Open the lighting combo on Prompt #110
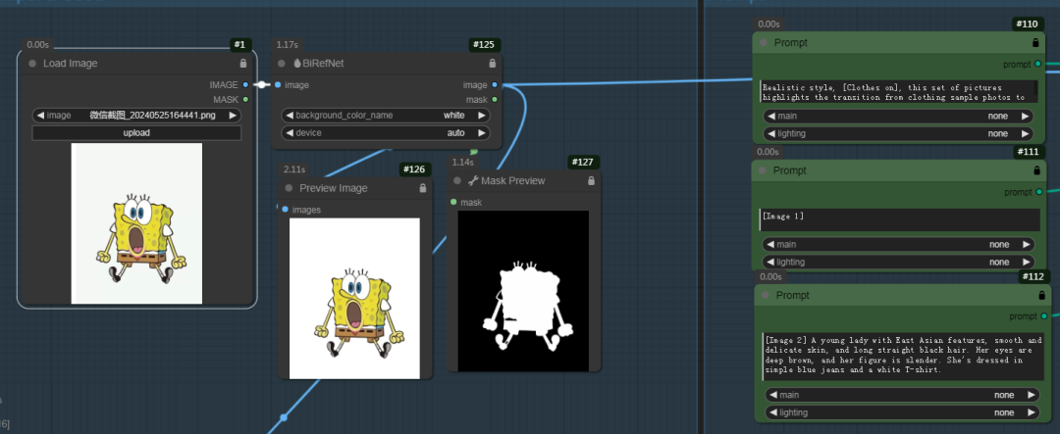The image size is (1060, 434). tap(898, 133)
